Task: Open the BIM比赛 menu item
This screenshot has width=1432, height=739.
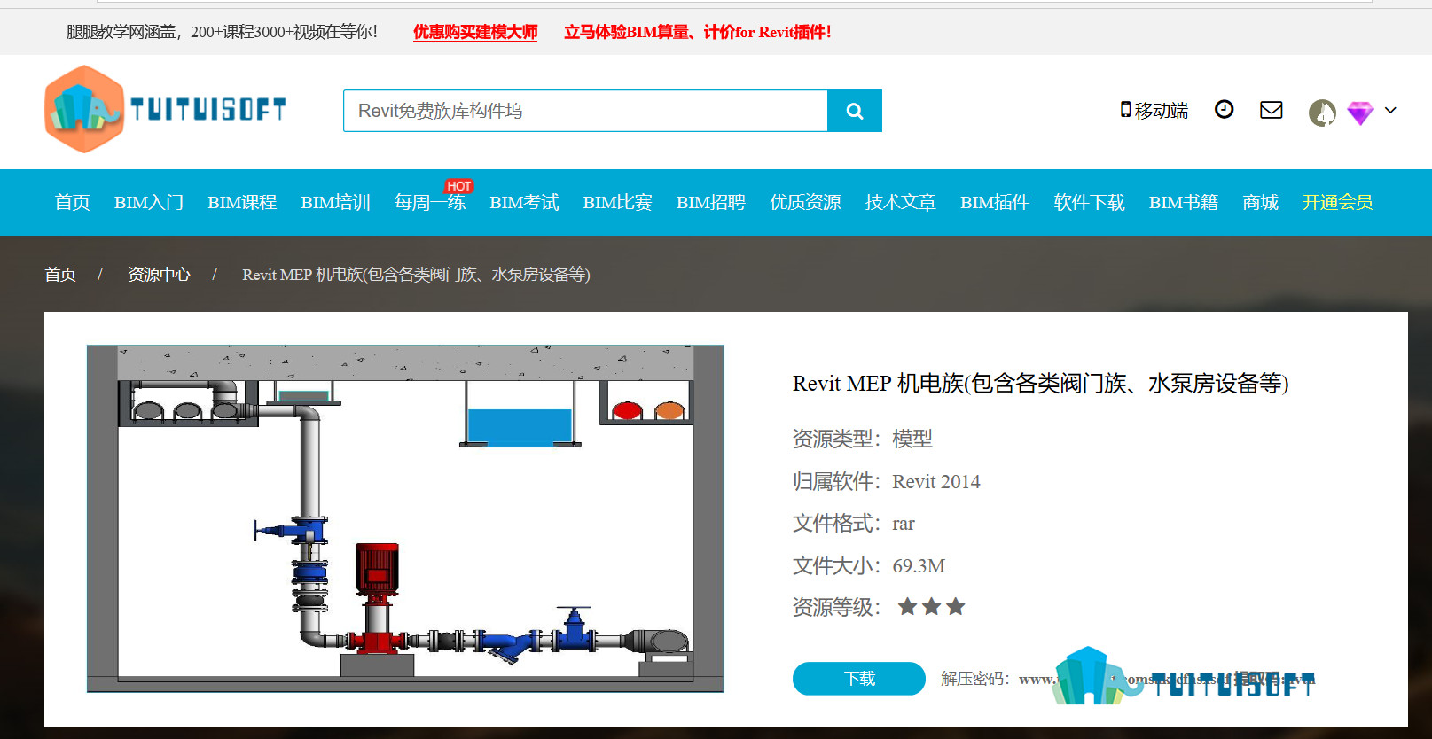Action: coord(618,202)
